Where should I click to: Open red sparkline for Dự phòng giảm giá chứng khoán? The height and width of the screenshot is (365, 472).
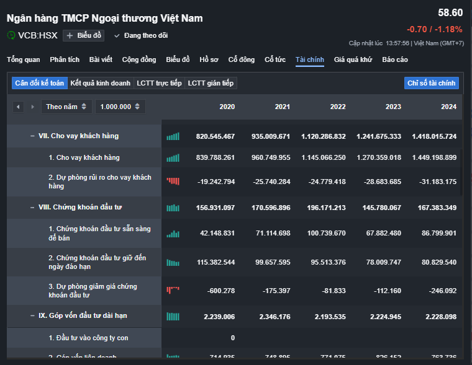coord(173,290)
